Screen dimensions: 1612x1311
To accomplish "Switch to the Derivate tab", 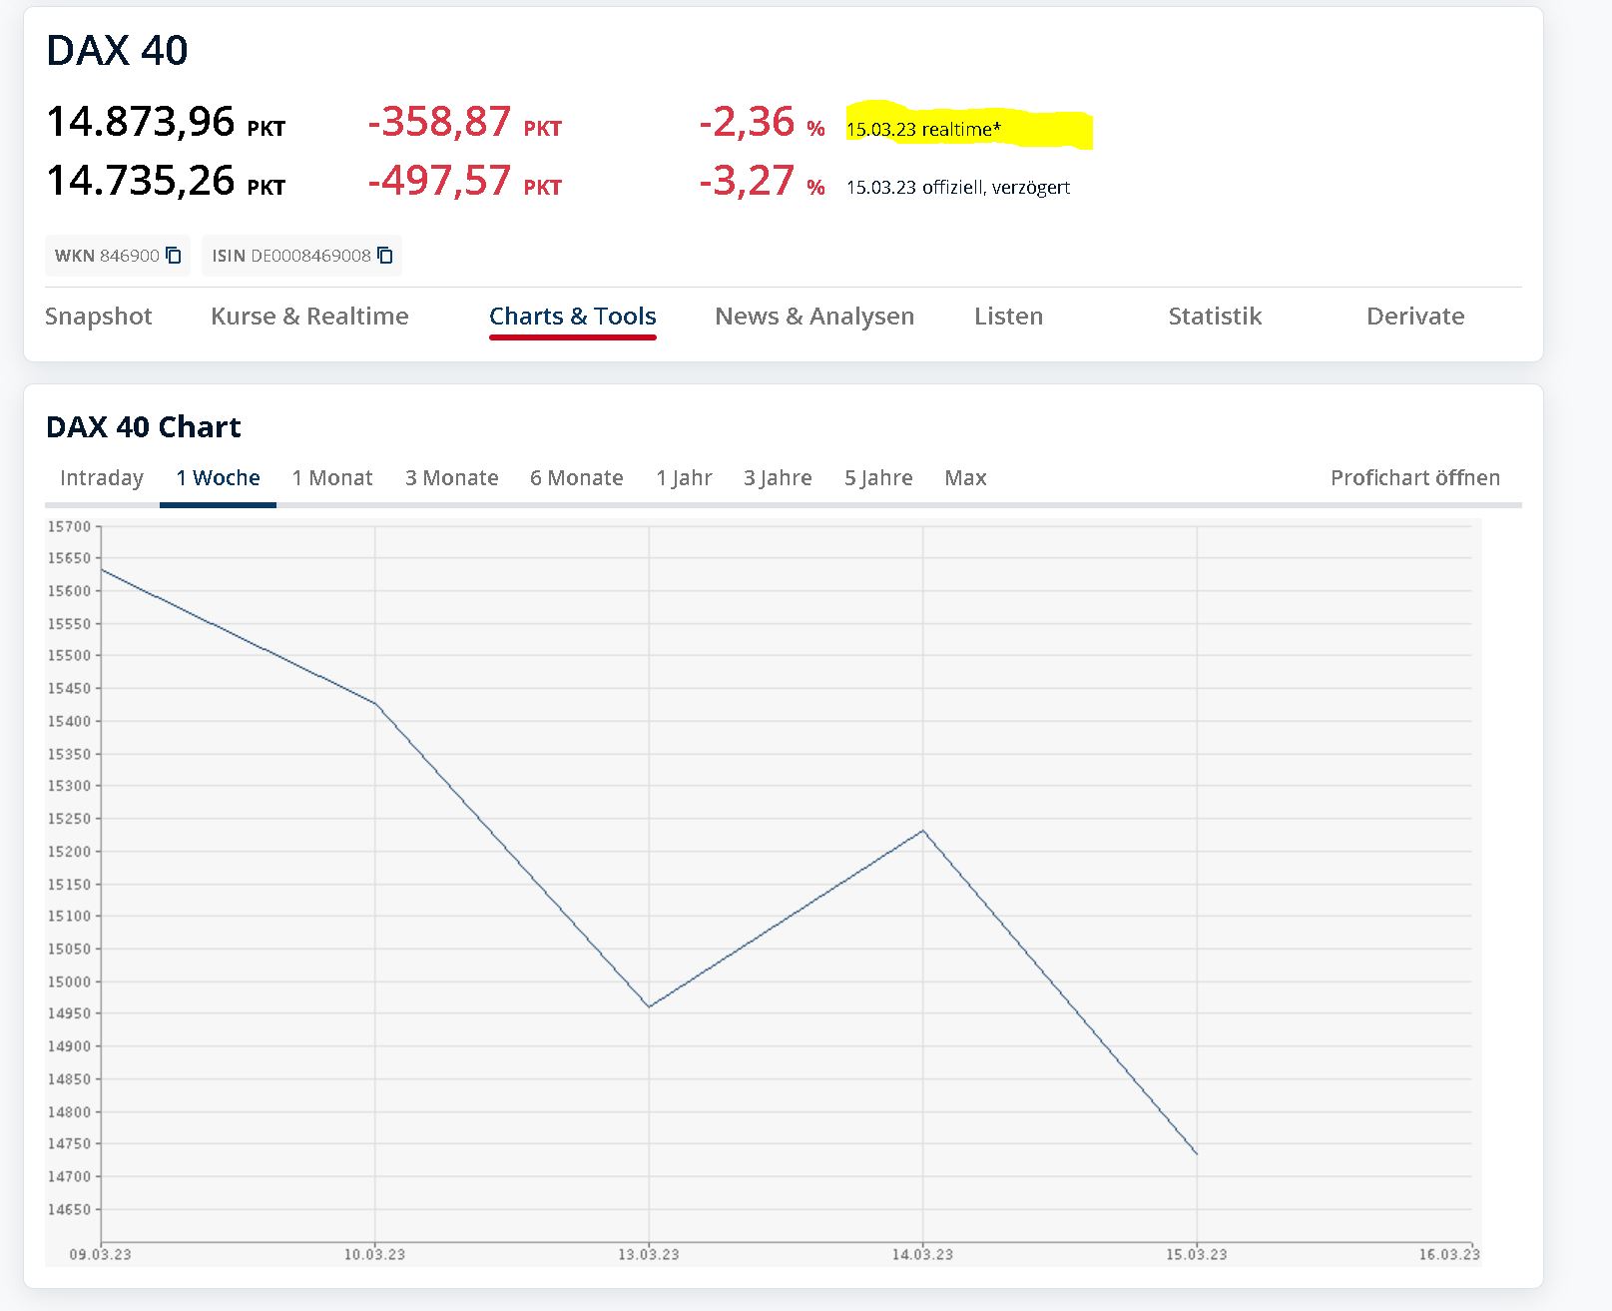I will pyautogui.click(x=1415, y=317).
